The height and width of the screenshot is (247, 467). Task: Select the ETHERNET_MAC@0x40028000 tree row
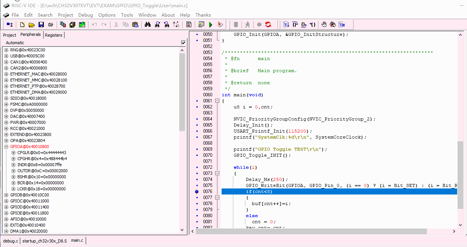pyautogui.click(x=39, y=74)
